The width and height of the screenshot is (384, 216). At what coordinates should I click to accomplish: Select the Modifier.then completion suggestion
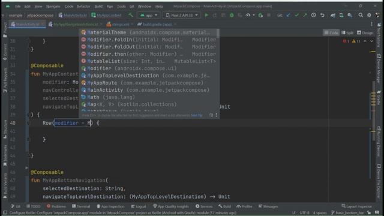click(x=148, y=54)
